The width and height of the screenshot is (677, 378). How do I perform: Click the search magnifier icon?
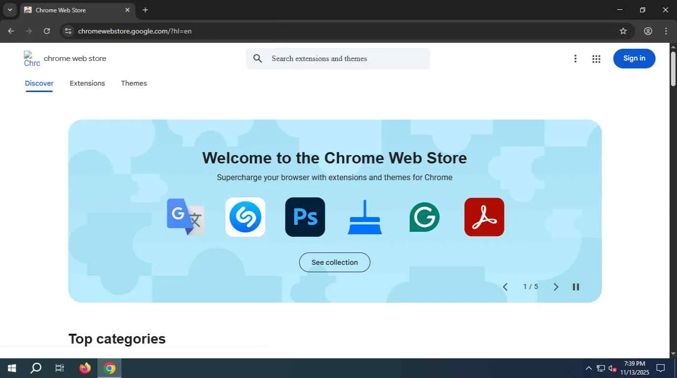pyautogui.click(x=258, y=59)
